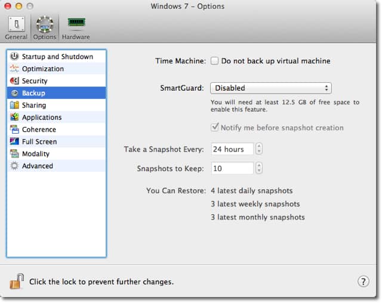The image size is (382, 303).
Task: Select Modality in the sidebar list
Action: click(x=57, y=154)
